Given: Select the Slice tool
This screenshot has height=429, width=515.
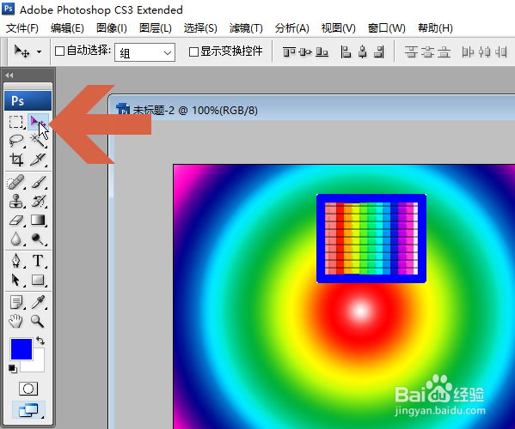Looking at the screenshot, I should 38,160.
